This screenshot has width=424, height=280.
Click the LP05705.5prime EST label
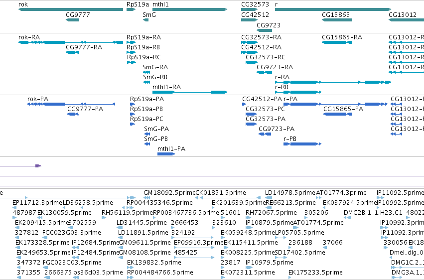[299, 233]
